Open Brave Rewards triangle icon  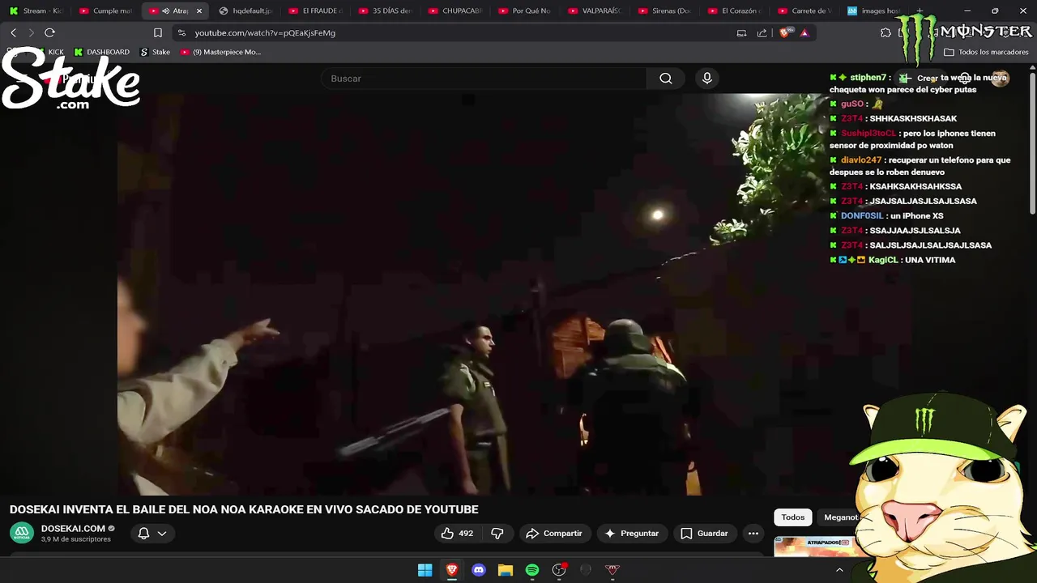804,33
